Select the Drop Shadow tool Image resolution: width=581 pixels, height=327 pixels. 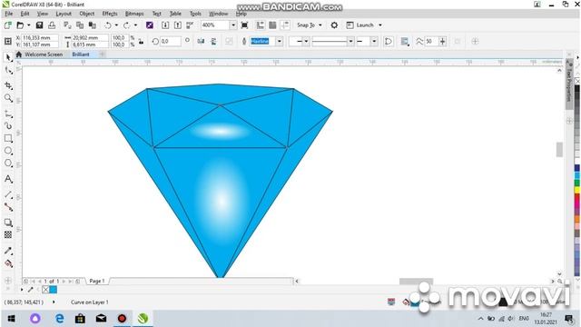tap(8, 223)
